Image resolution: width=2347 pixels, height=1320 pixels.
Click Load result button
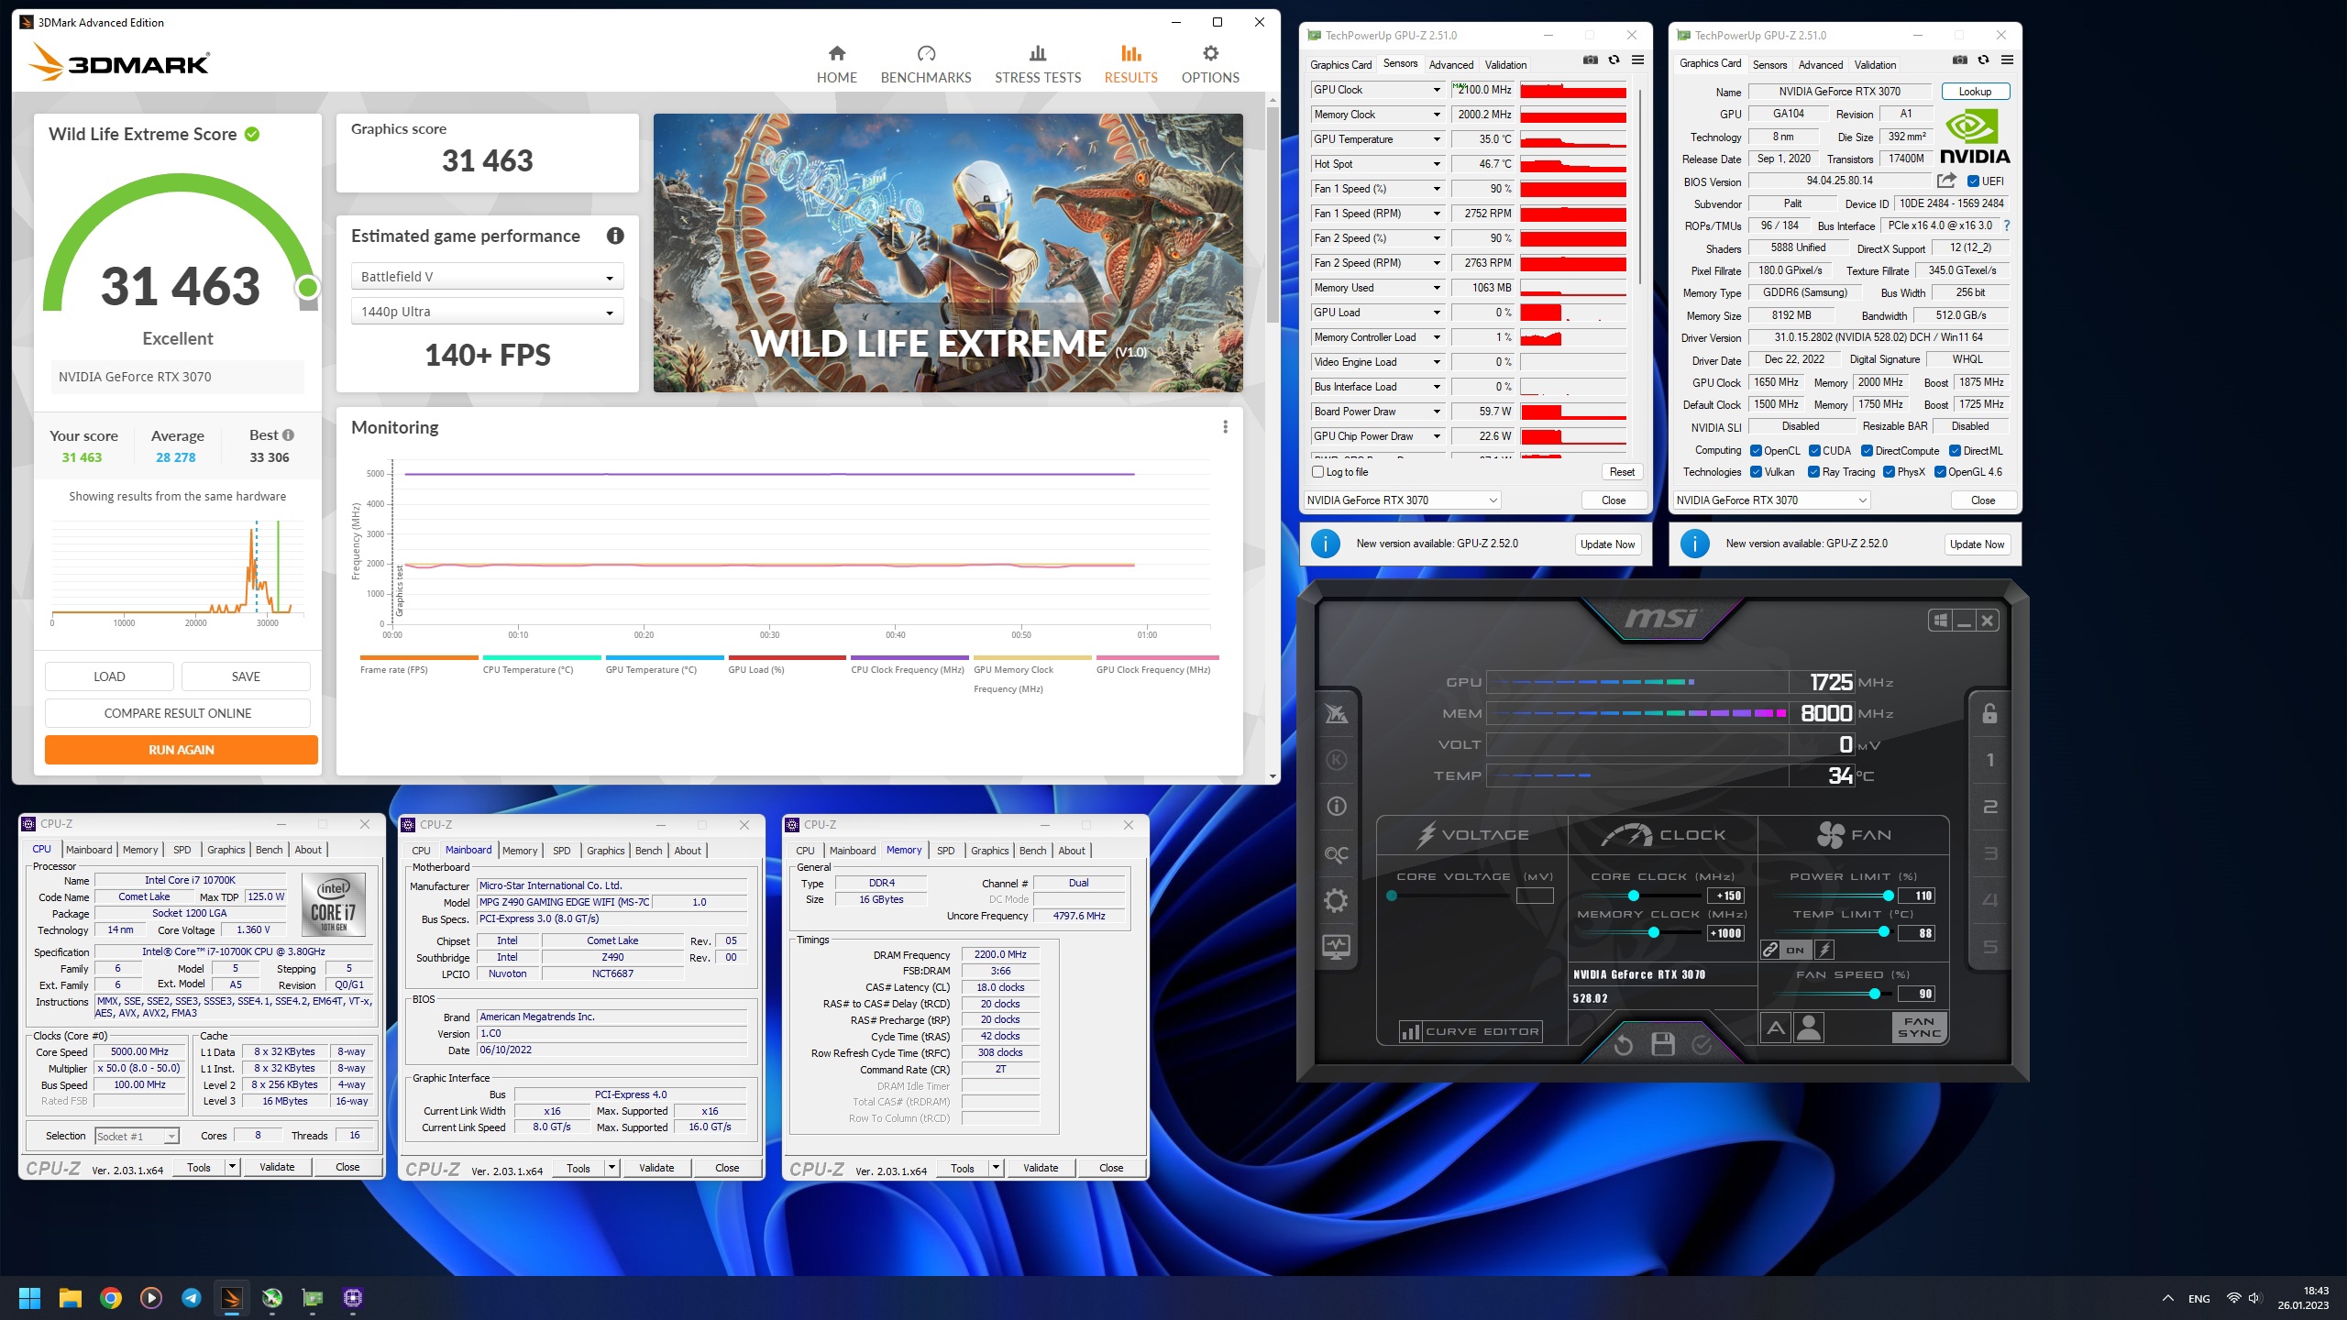(x=109, y=676)
